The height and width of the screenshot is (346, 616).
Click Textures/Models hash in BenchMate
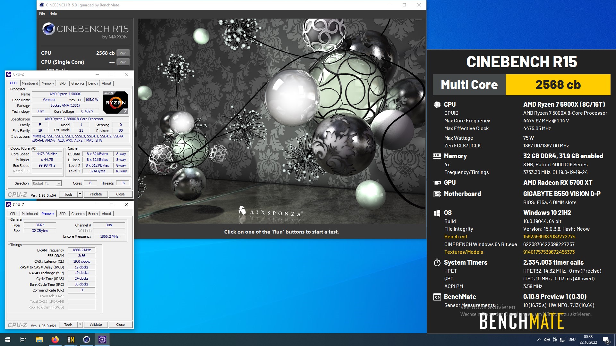[549, 252]
